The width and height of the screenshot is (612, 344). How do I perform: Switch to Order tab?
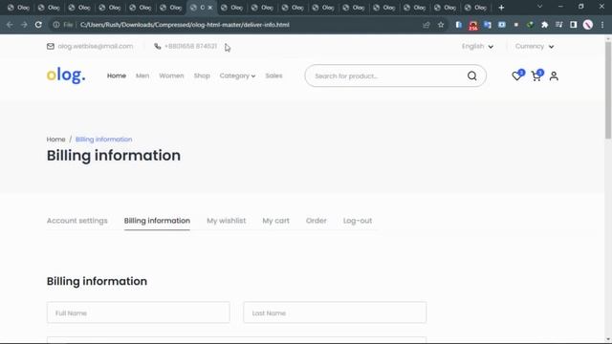click(x=317, y=221)
